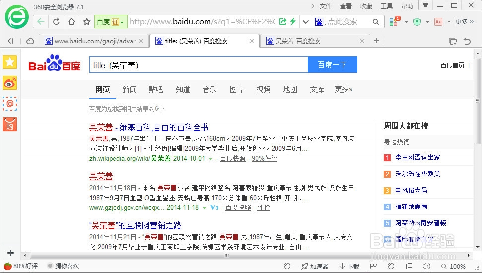Open the 帮助 menu
This screenshot has width=482, height=273.
tap(407, 6)
